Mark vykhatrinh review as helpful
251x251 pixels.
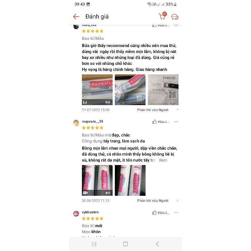(x=161, y=213)
